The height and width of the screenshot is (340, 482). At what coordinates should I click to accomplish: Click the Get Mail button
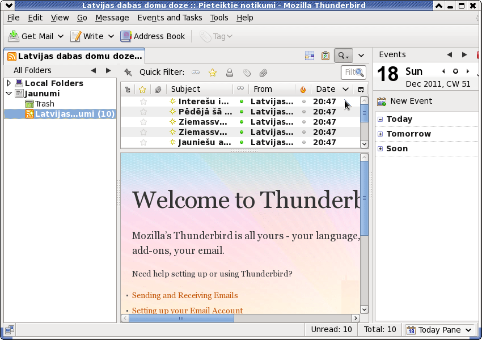[31, 36]
